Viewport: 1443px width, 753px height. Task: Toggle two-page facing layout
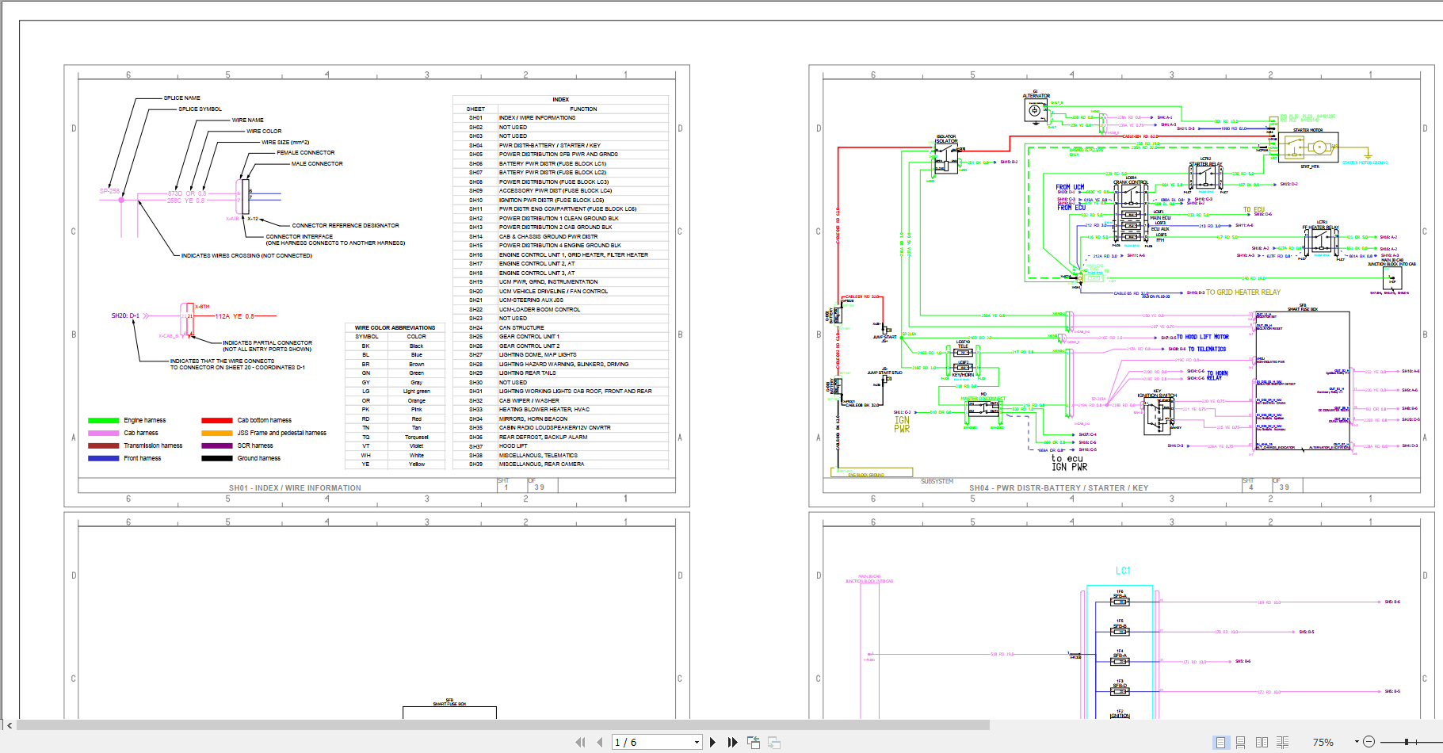[1262, 743]
